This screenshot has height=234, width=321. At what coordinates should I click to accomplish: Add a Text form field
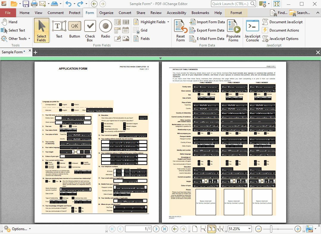[59, 30]
